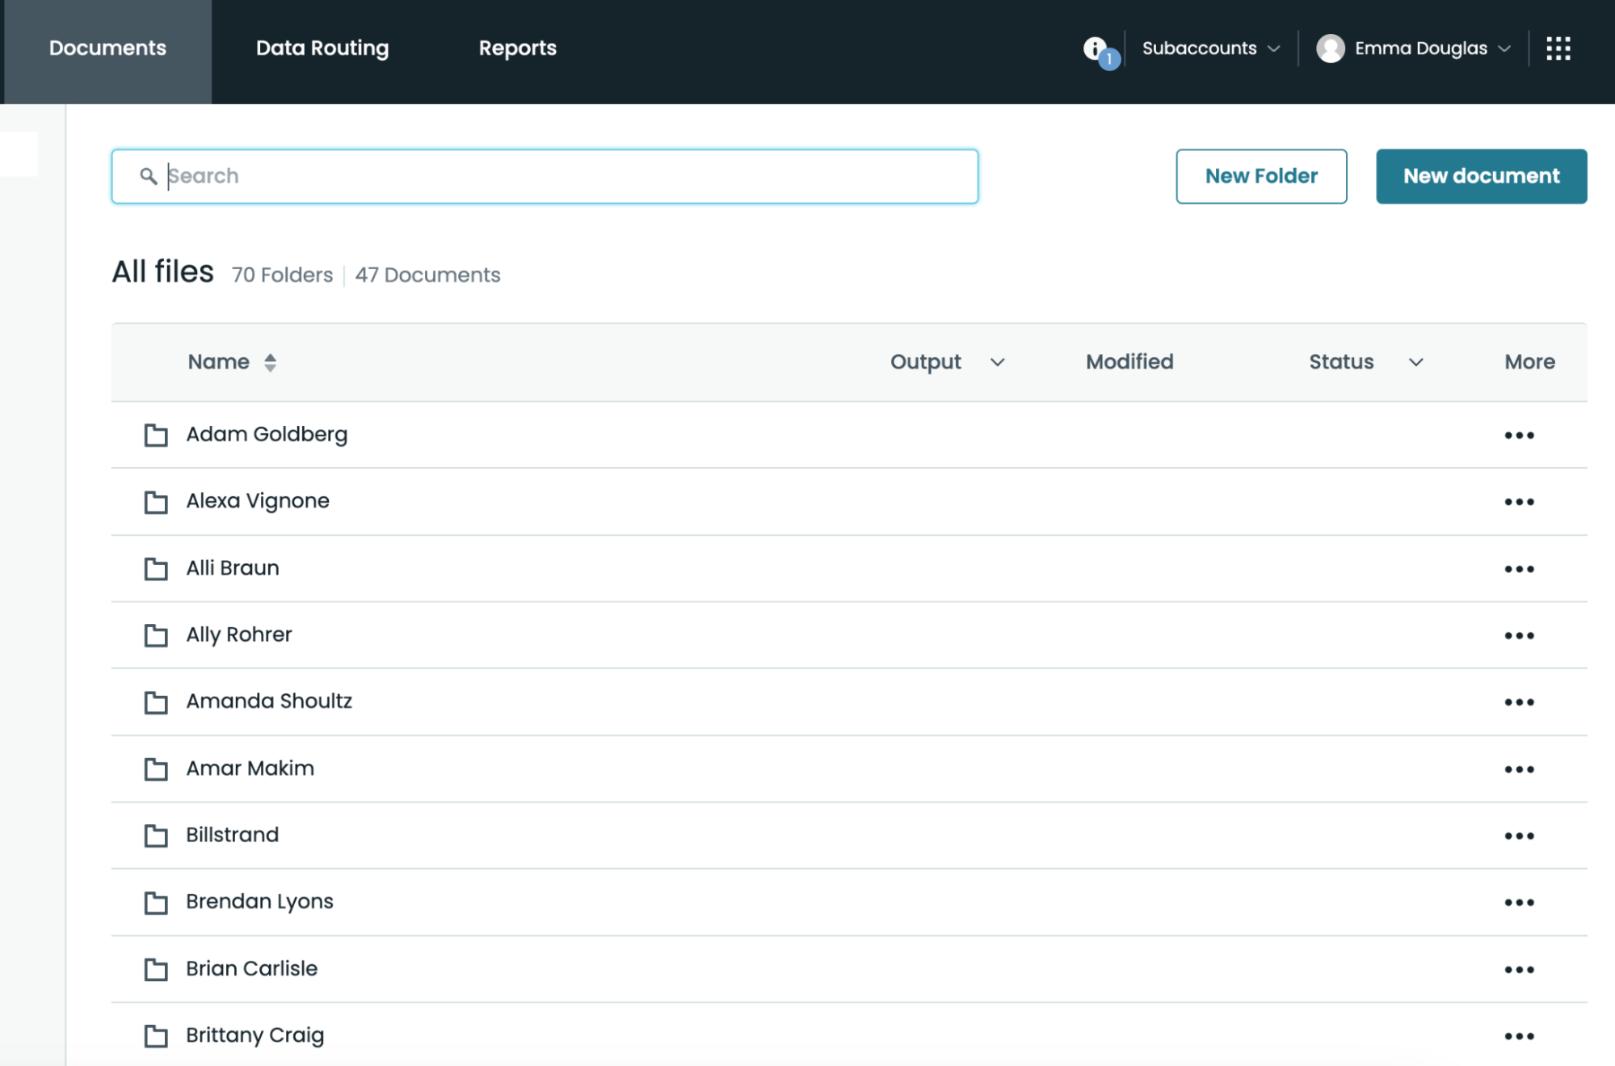
Task: Click the Alli Braun folder icon
Action: coord(156,569)
